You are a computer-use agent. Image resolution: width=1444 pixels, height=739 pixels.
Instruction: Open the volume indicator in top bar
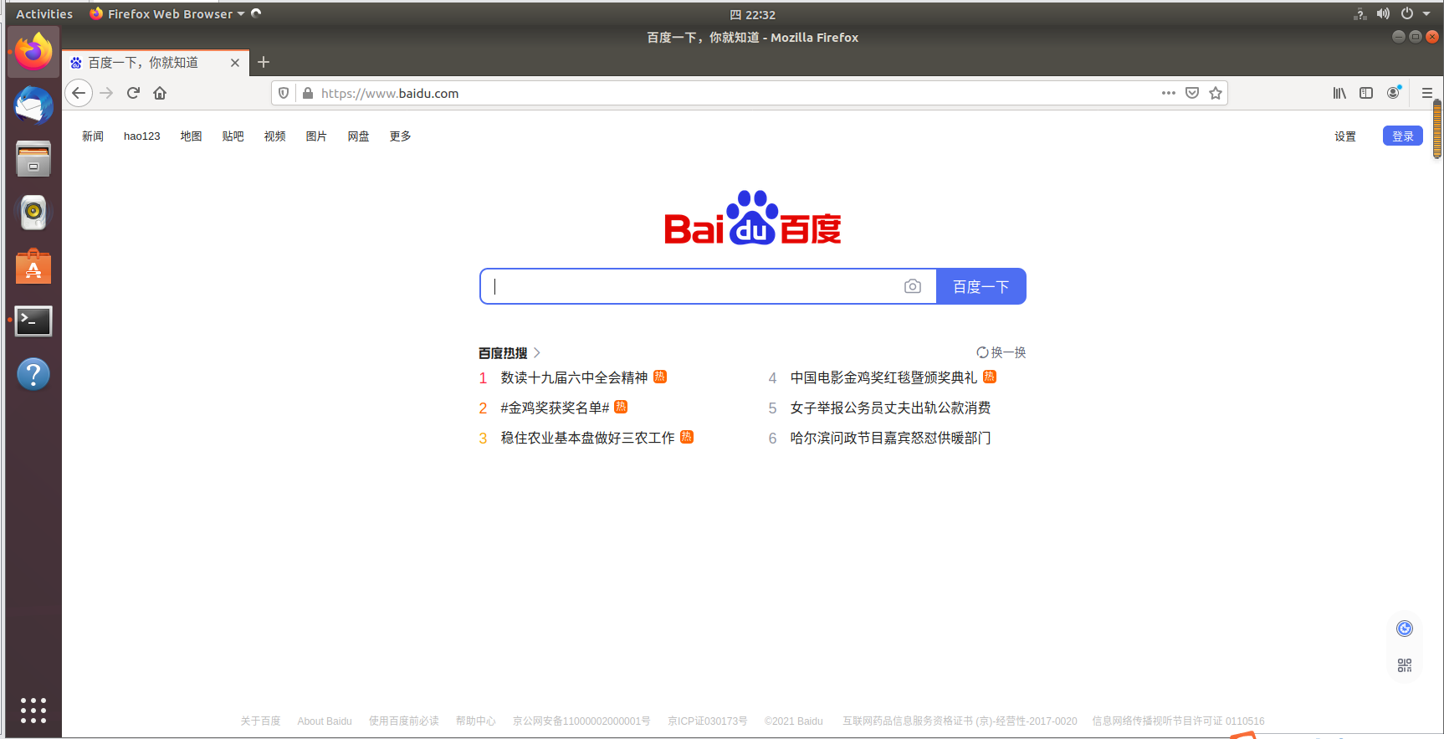(1384, 13)
